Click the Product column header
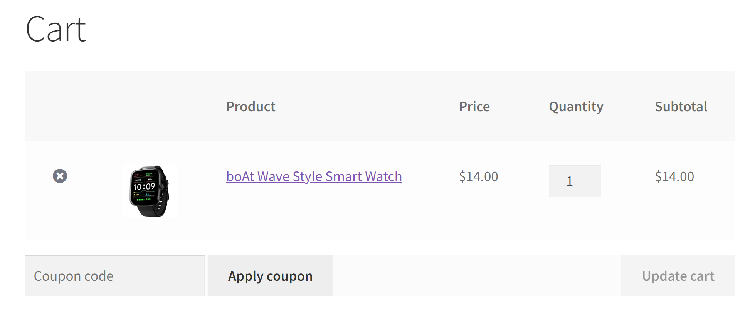 pos(251,107)
